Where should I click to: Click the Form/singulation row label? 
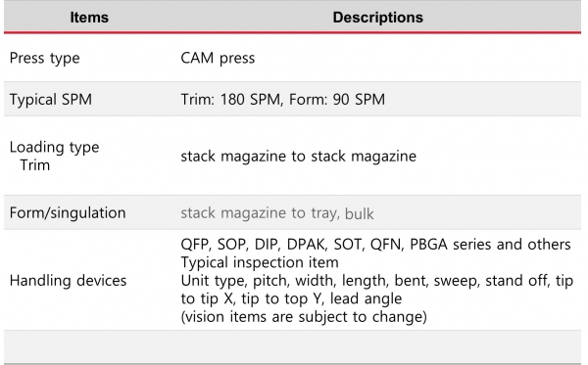point(68,213)
